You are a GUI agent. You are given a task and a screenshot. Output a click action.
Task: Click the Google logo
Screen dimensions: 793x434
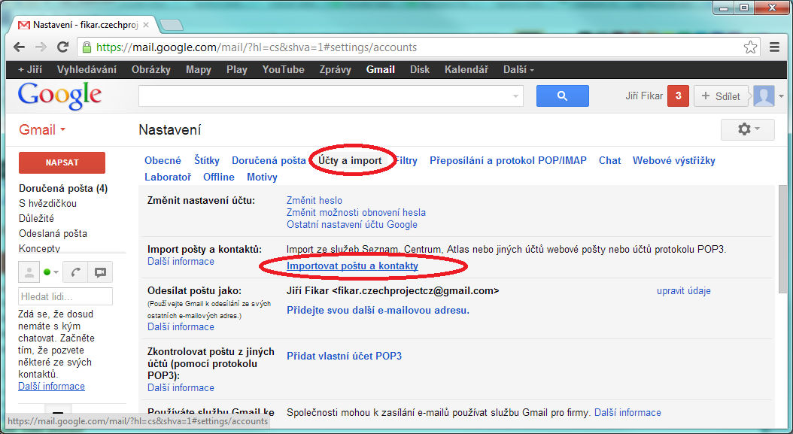point(59,96)
